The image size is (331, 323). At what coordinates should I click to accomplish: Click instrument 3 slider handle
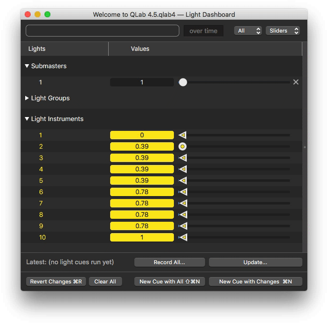tap(183, 158)
